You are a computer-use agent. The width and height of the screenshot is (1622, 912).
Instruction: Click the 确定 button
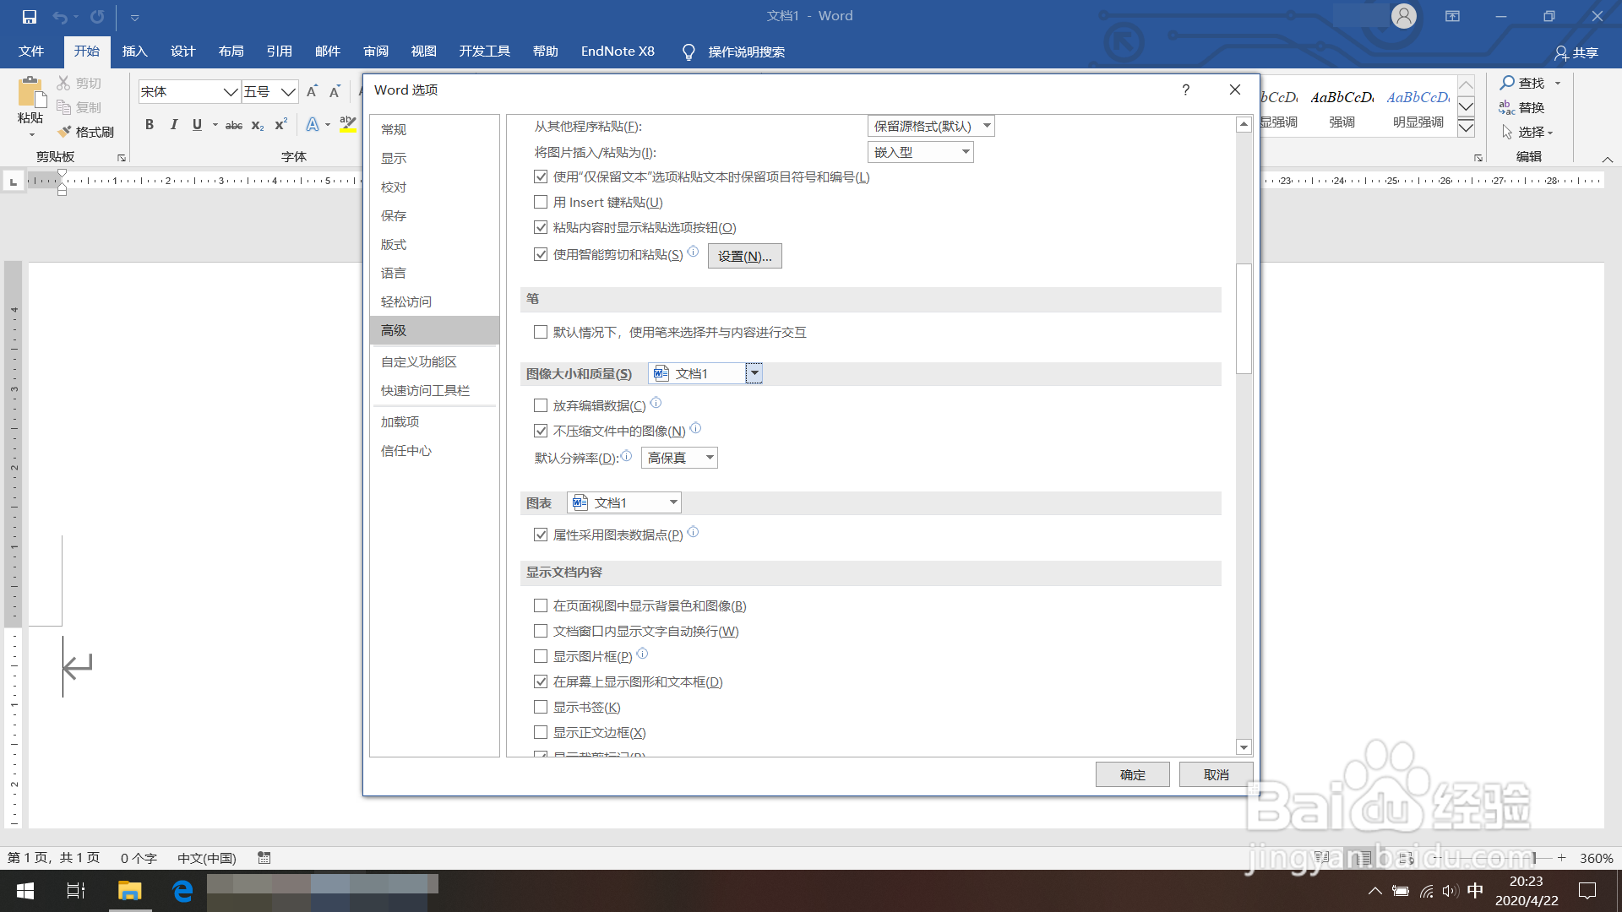click(x=1132, y=774)
